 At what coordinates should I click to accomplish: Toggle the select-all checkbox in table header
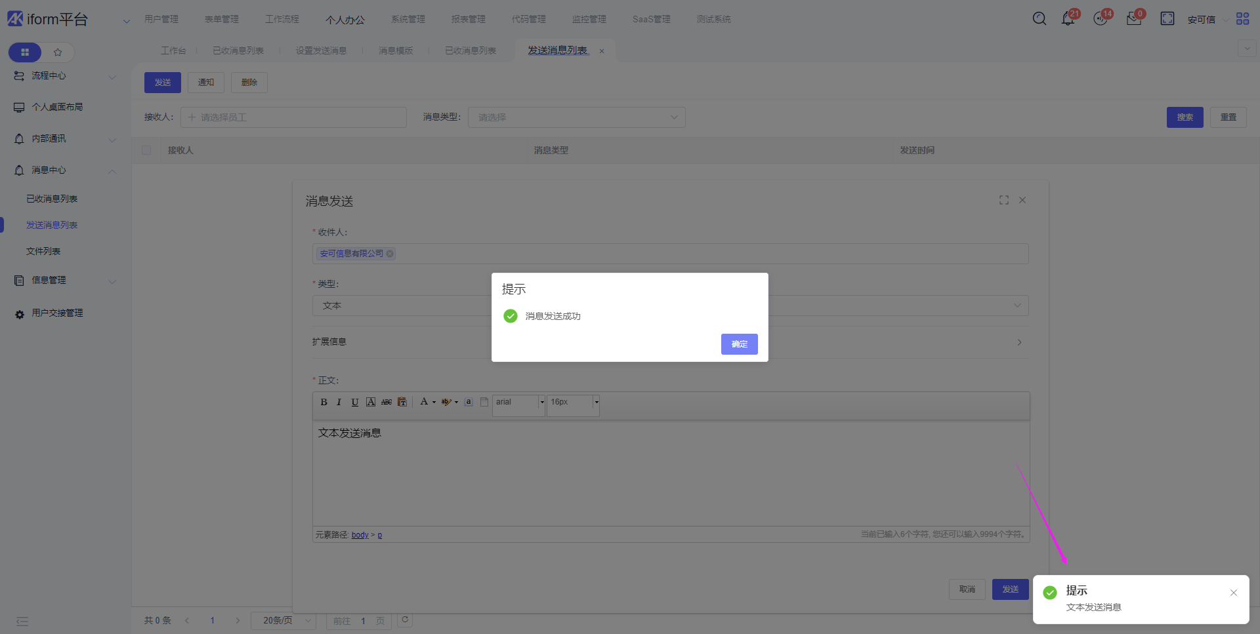(146, 150)
